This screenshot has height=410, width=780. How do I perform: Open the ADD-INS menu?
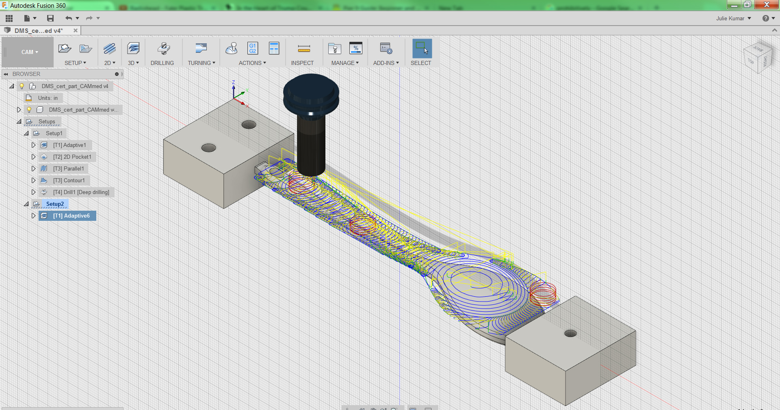386,63
